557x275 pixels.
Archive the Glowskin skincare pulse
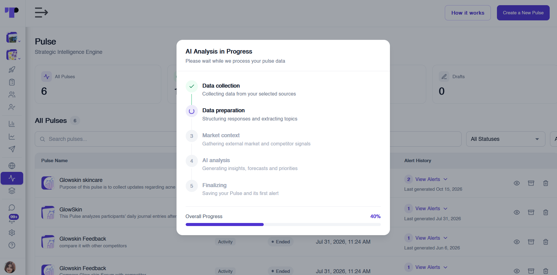click(531, 183)
